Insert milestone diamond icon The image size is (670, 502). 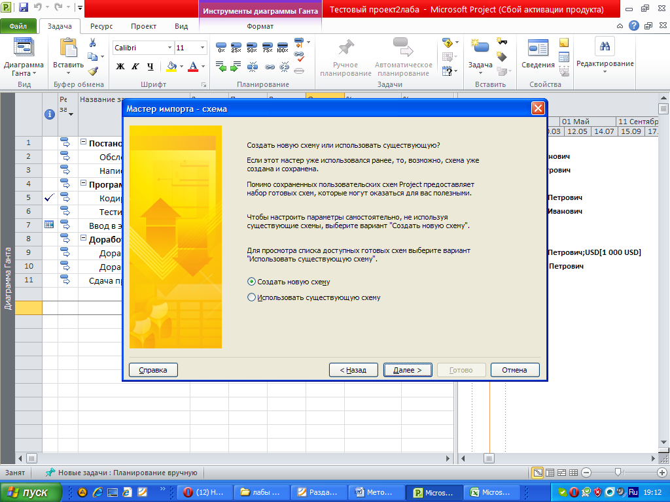[502, 57]
